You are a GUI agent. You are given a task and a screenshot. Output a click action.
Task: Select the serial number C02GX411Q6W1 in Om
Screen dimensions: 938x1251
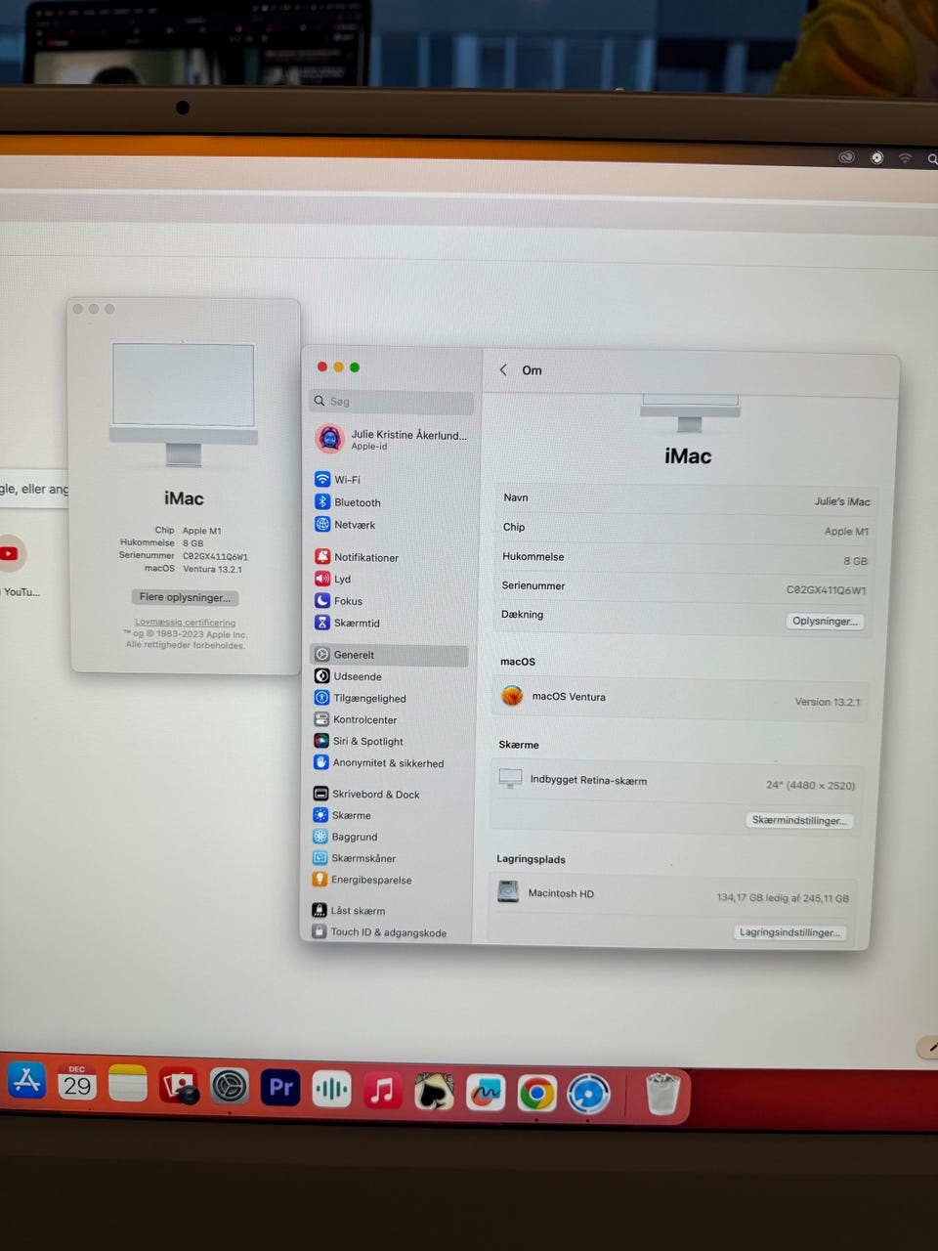[826, 590]
